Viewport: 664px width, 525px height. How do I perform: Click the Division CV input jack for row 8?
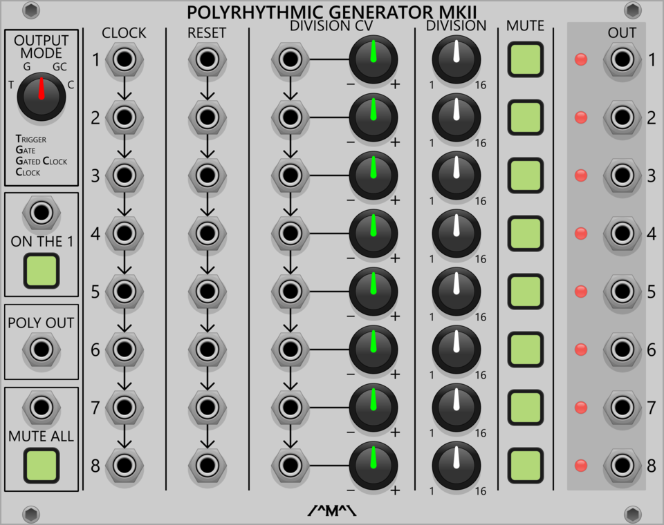[290, 466]
